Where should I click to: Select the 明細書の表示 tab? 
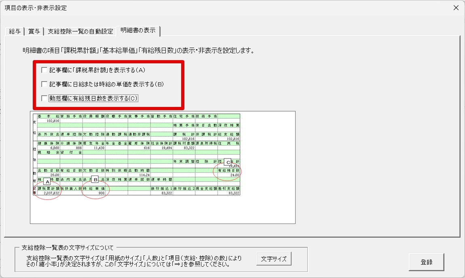pyautogui.click(x=138, y=31)
